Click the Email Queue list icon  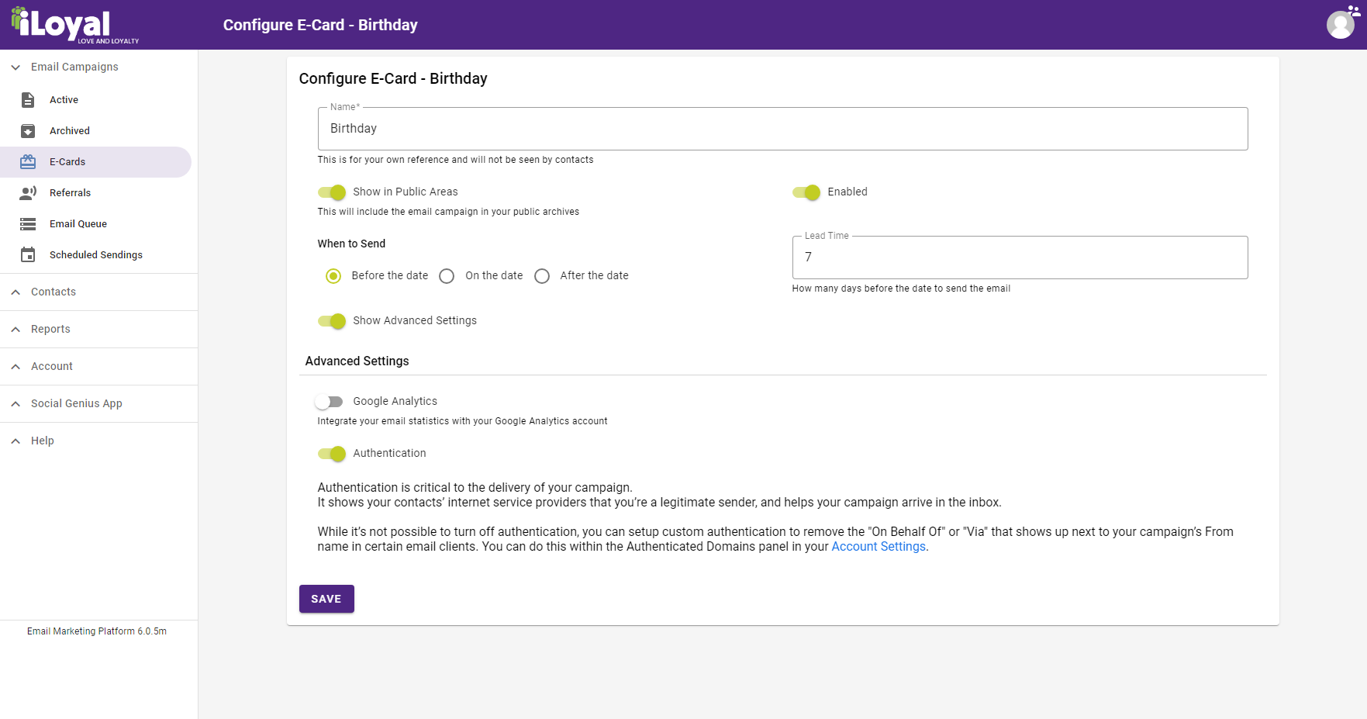[x=28, y=224]
